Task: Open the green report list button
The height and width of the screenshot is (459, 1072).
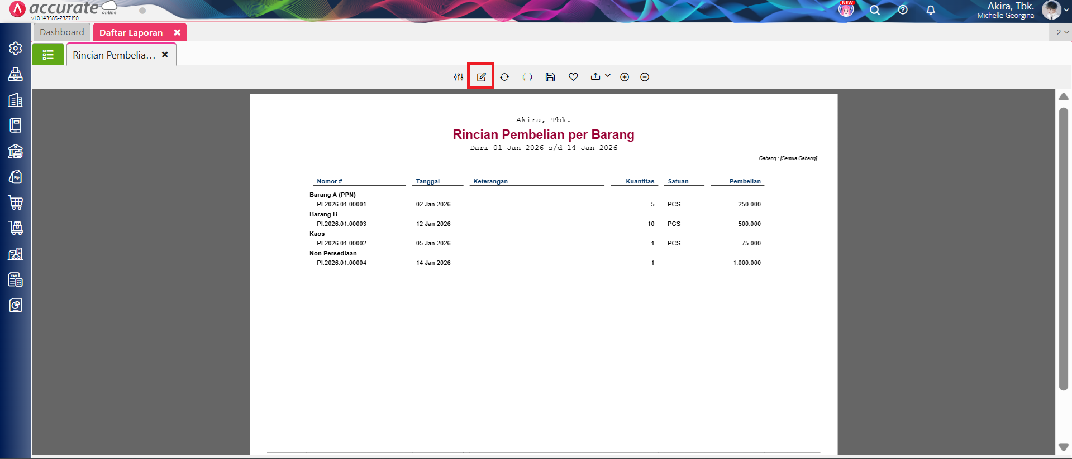Action: tap(48, 55)
